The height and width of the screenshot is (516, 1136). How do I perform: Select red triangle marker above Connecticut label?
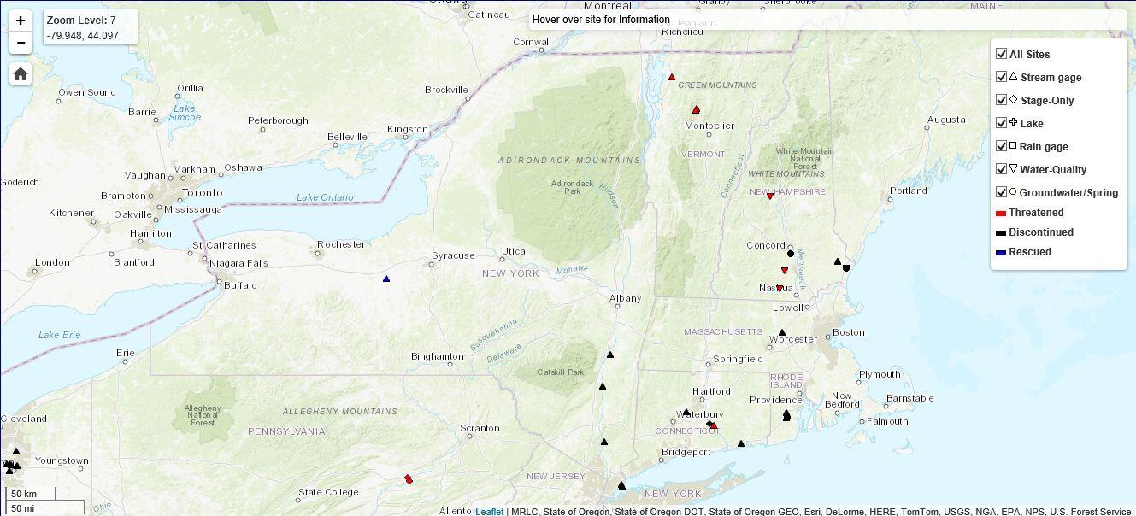point(715,425)
